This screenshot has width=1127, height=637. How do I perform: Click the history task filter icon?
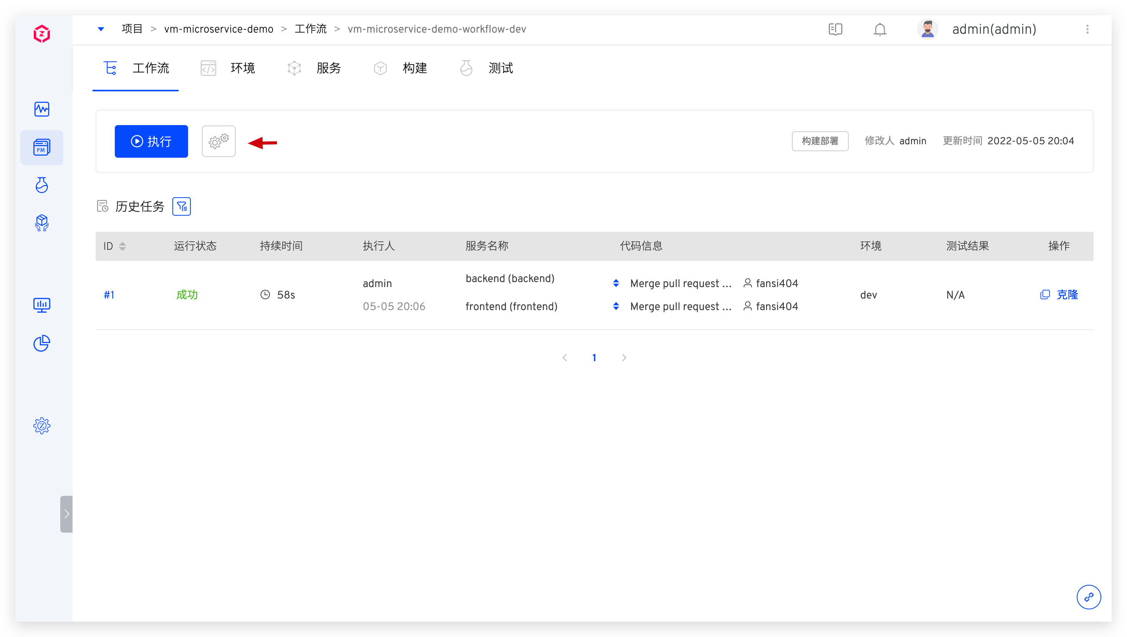click(x=181, y=206)
